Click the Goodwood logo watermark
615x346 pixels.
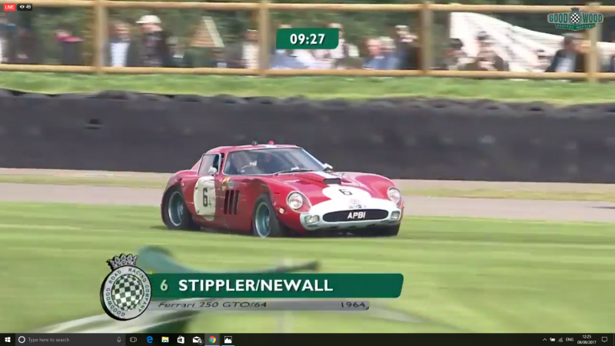tap(575, 19)
